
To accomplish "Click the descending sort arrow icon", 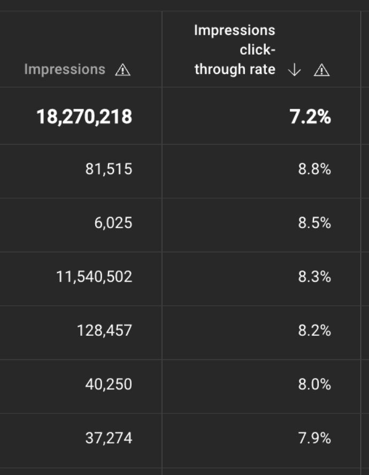I will click(294, 70).
